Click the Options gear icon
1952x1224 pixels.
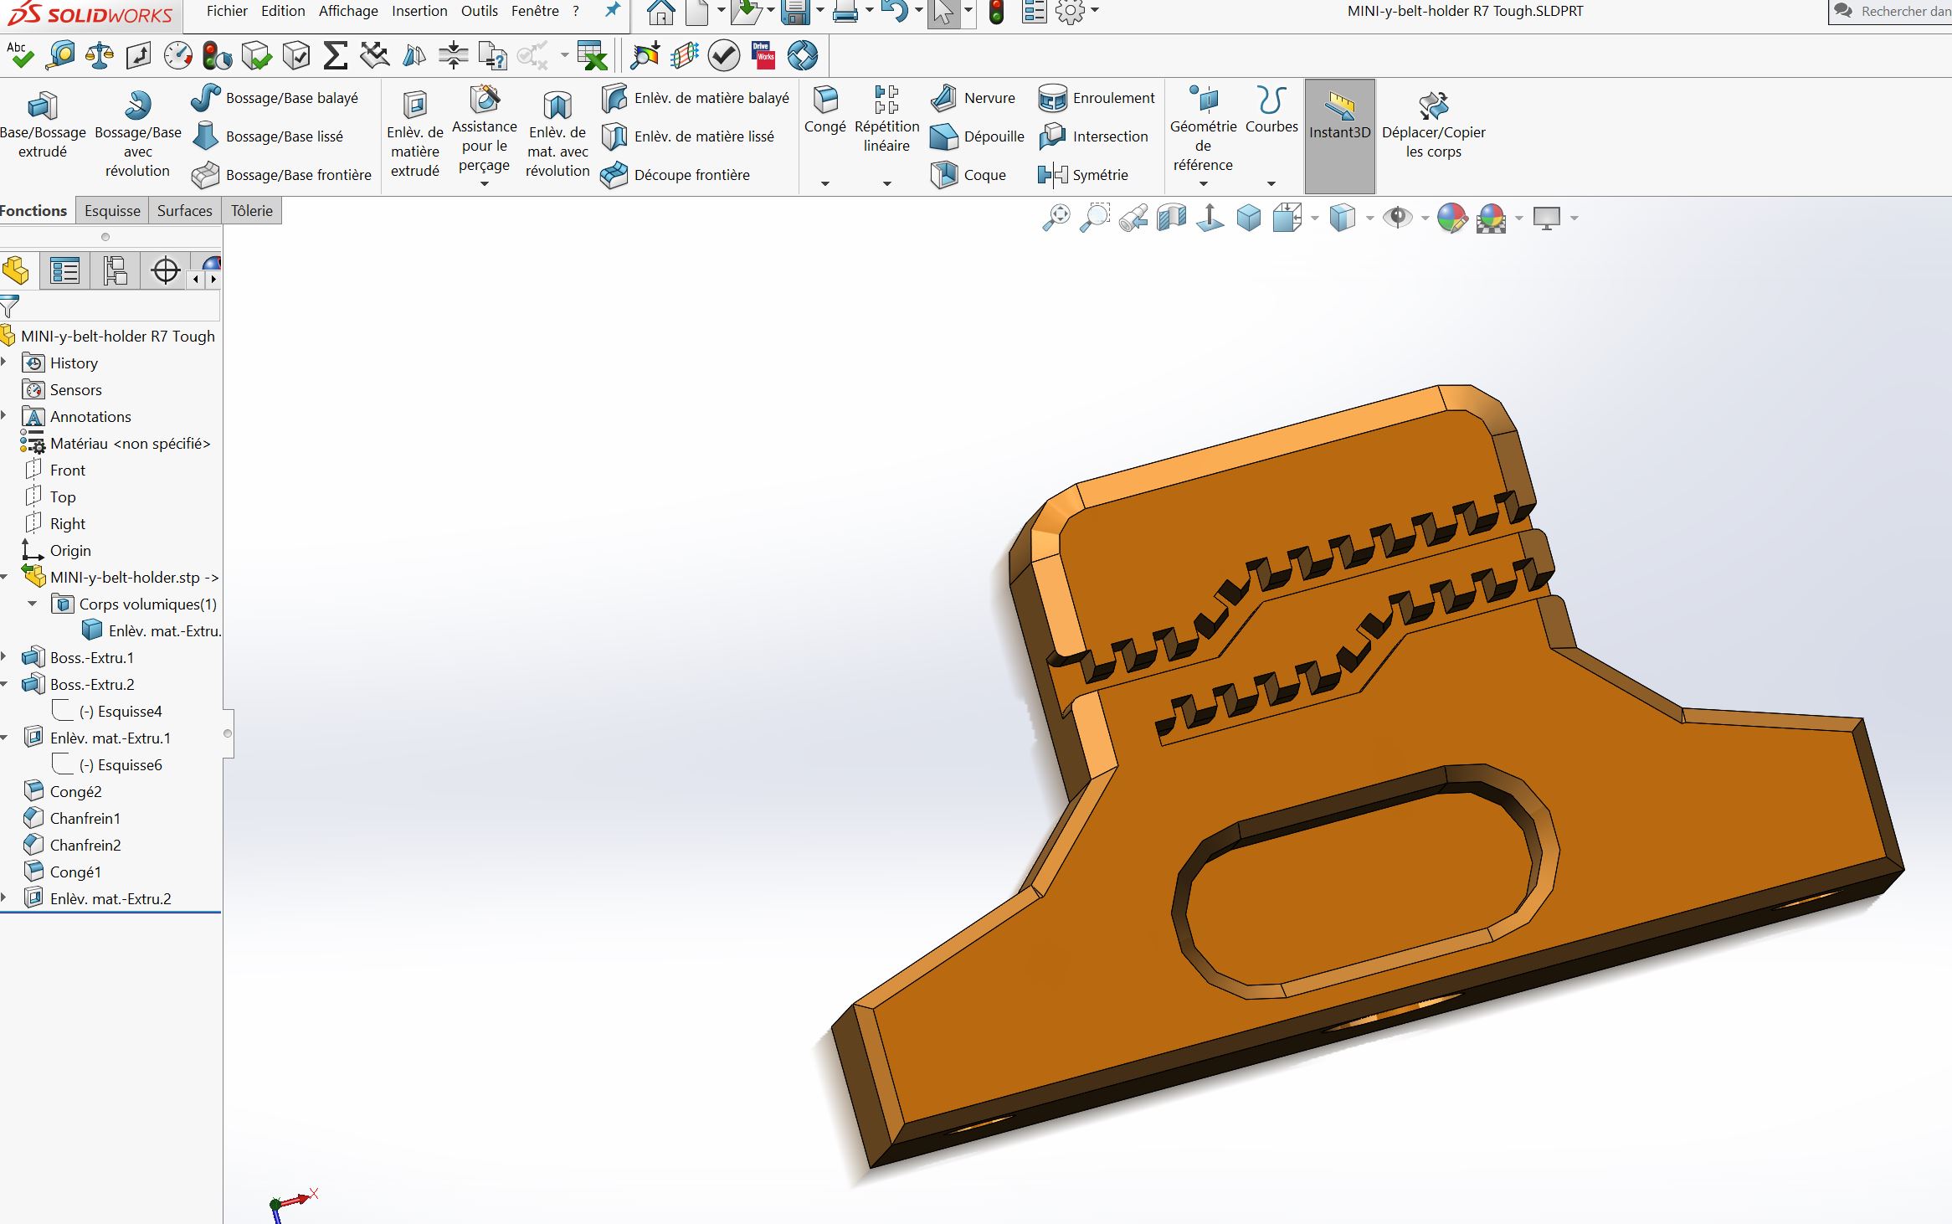pyautogui.click(x=1071, y=13)
